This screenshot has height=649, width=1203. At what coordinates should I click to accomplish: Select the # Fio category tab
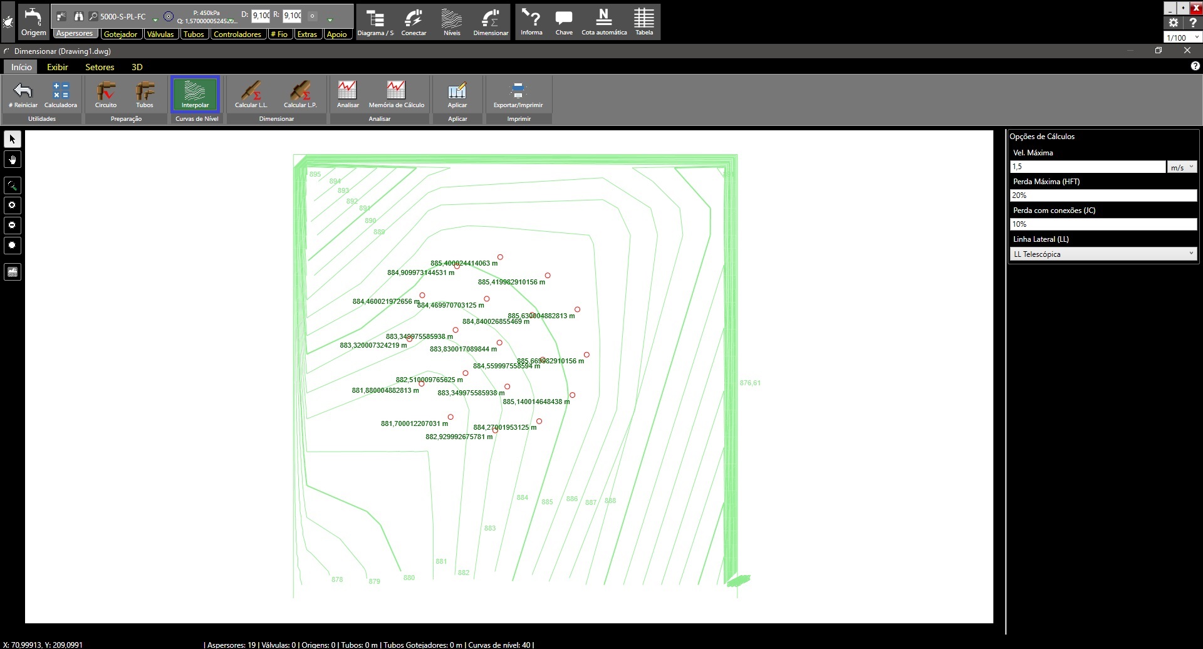tap(279, 34)
